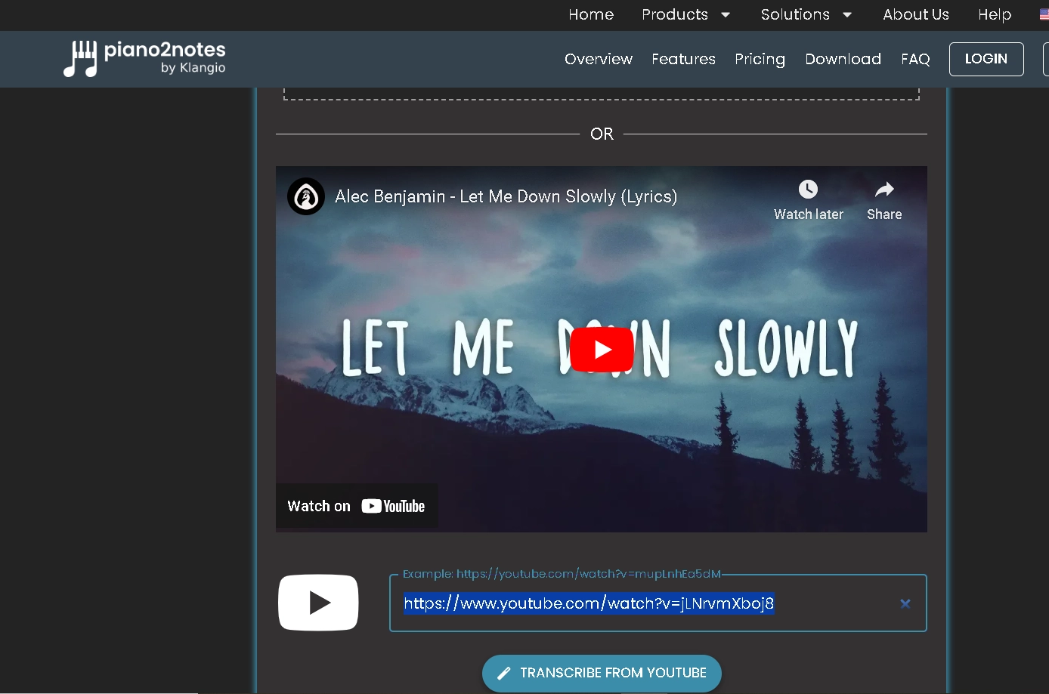Click the Watch later clock icon

(x=808, y=189)
